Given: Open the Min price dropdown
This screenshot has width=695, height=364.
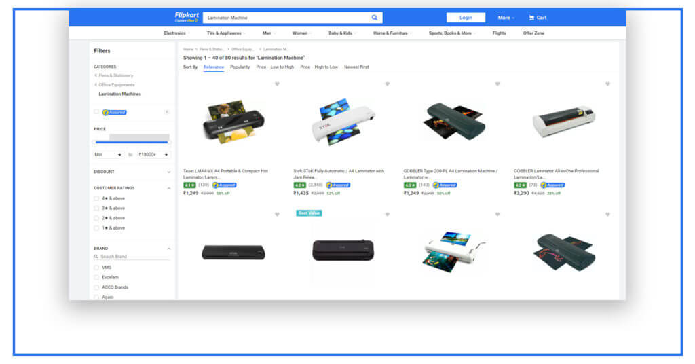Looking at the screenshot, I should tap(108, 155).
